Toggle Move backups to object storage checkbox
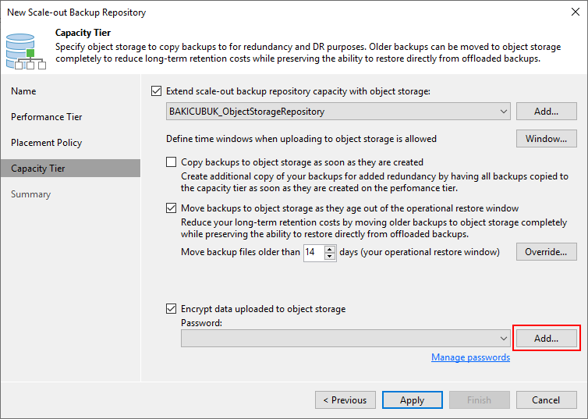 pos(171,208)
